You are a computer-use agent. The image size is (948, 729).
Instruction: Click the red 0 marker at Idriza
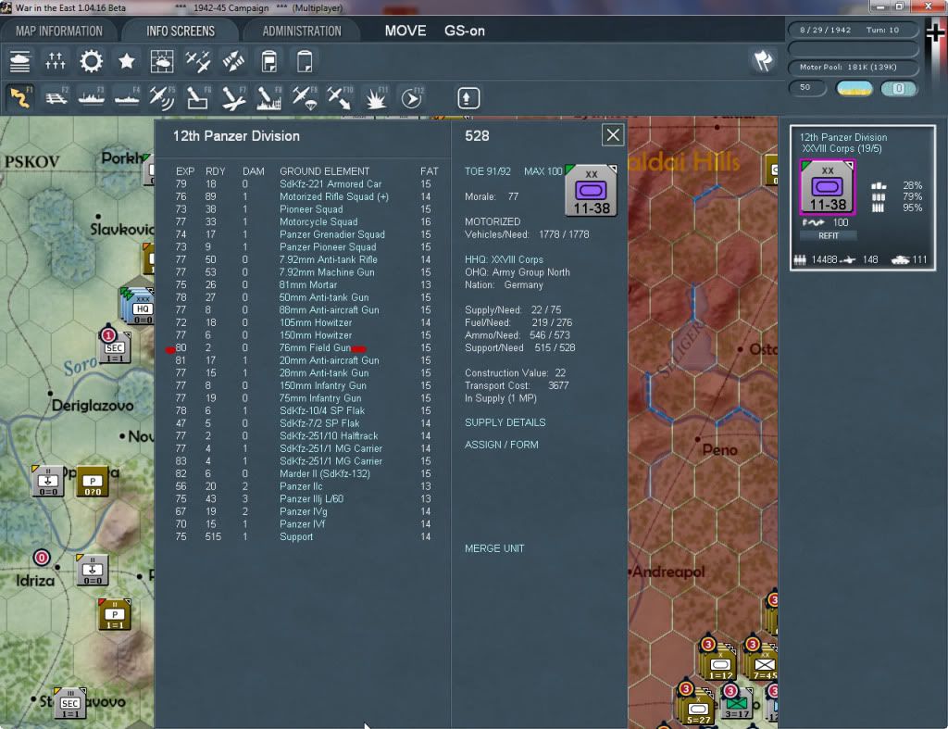pos(42,558)
